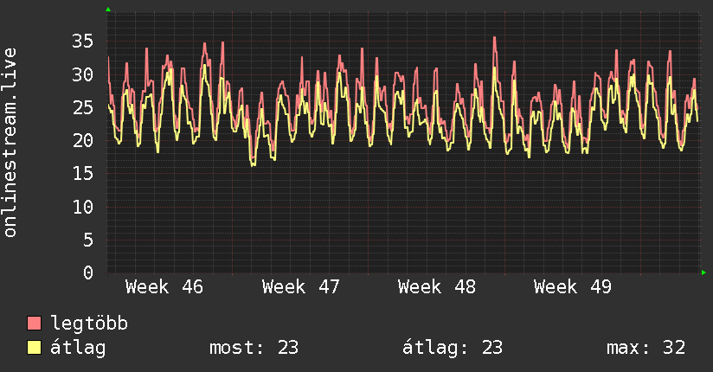Click the 0 y-axis tick label
The height and width of the screenshot is (372, 713).
88,273
